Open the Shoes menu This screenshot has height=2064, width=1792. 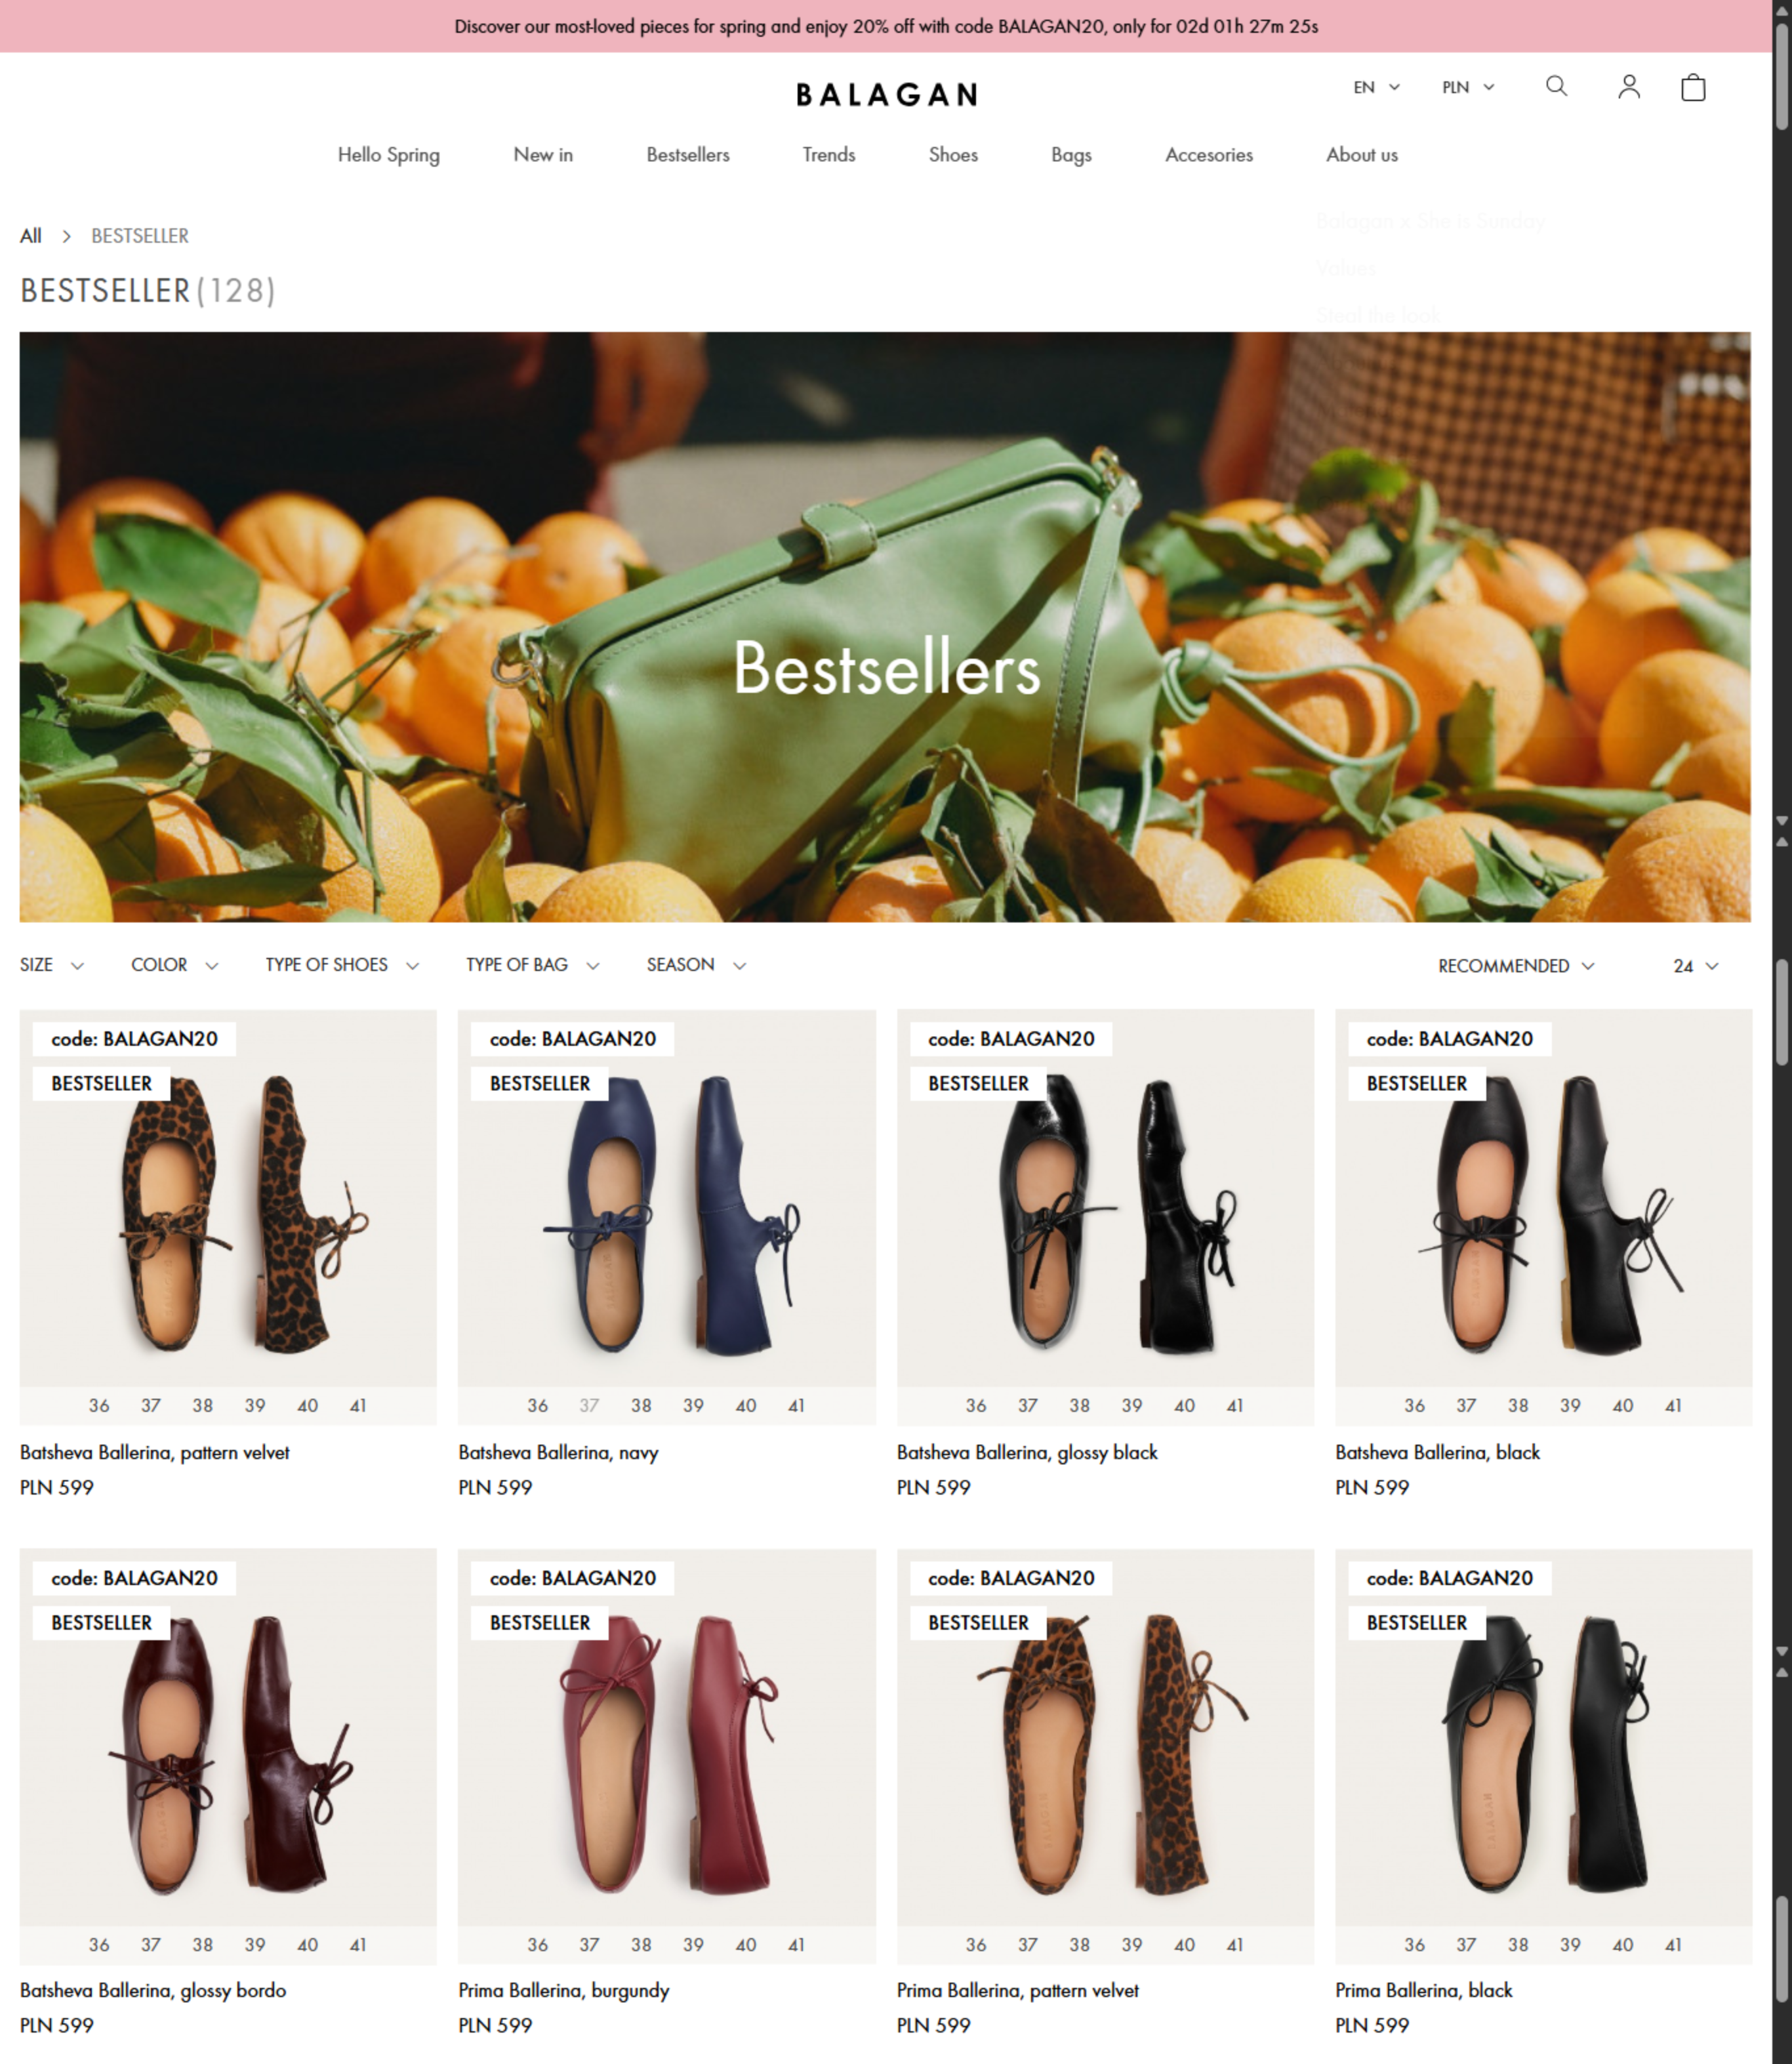953,155
